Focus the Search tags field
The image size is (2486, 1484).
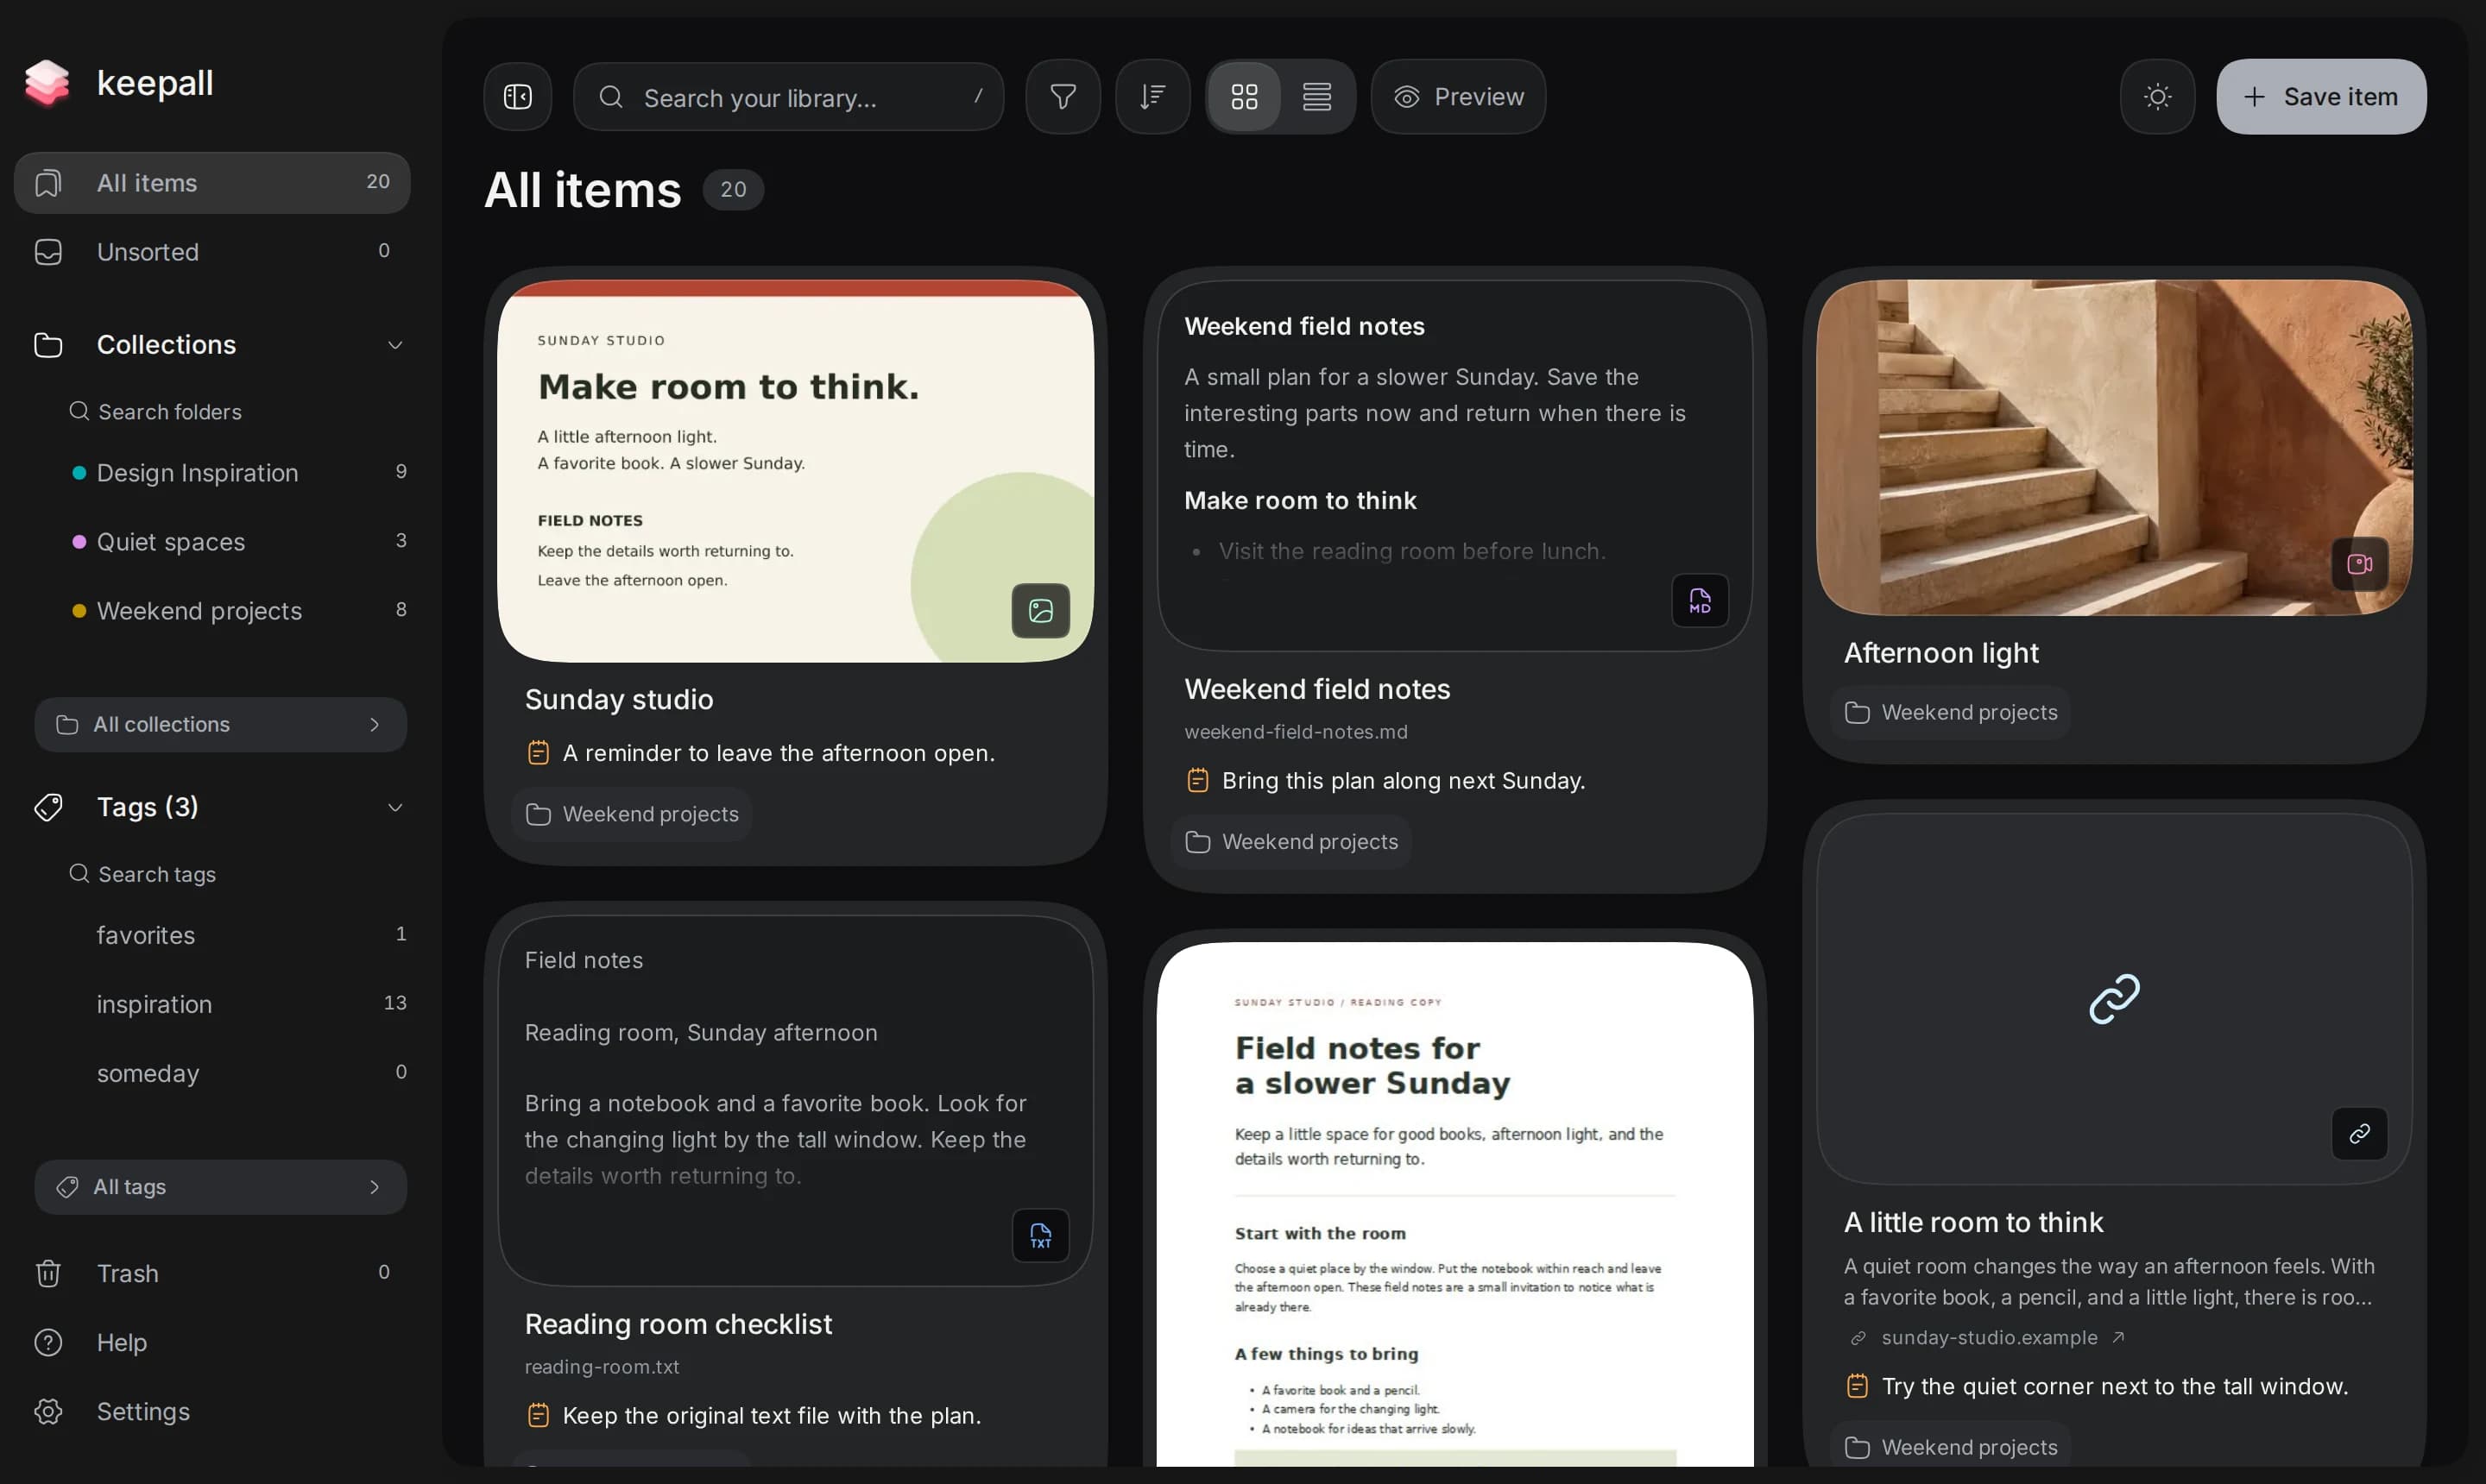[235, 874]
